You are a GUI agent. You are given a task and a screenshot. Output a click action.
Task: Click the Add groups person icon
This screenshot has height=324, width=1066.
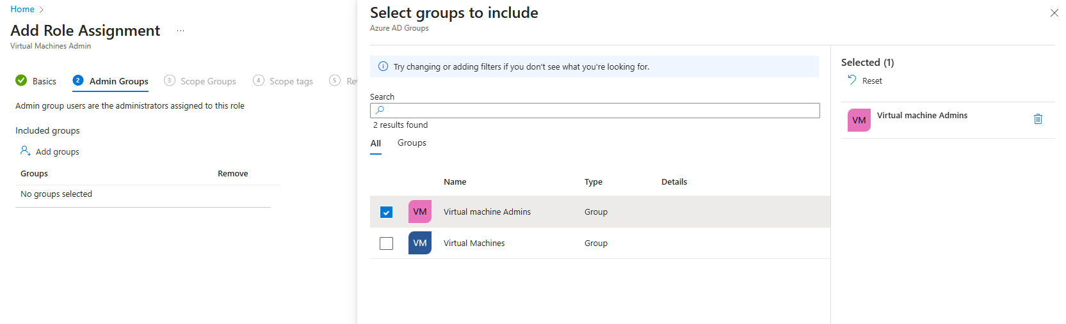pos(26,151)
